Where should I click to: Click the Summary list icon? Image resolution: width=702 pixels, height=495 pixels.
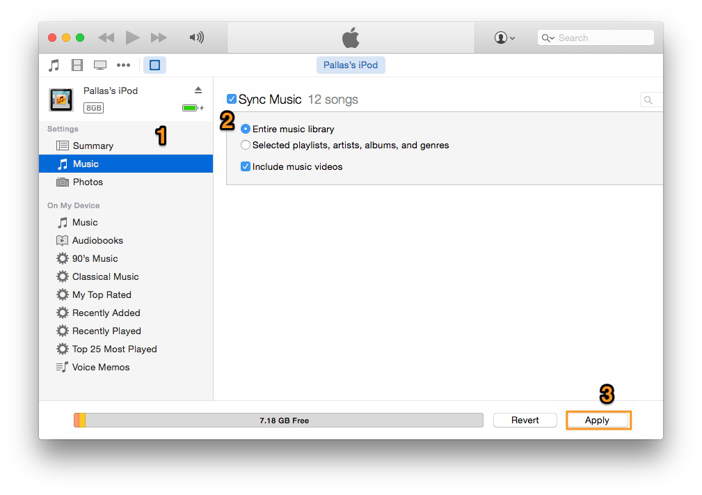[62, 146]
